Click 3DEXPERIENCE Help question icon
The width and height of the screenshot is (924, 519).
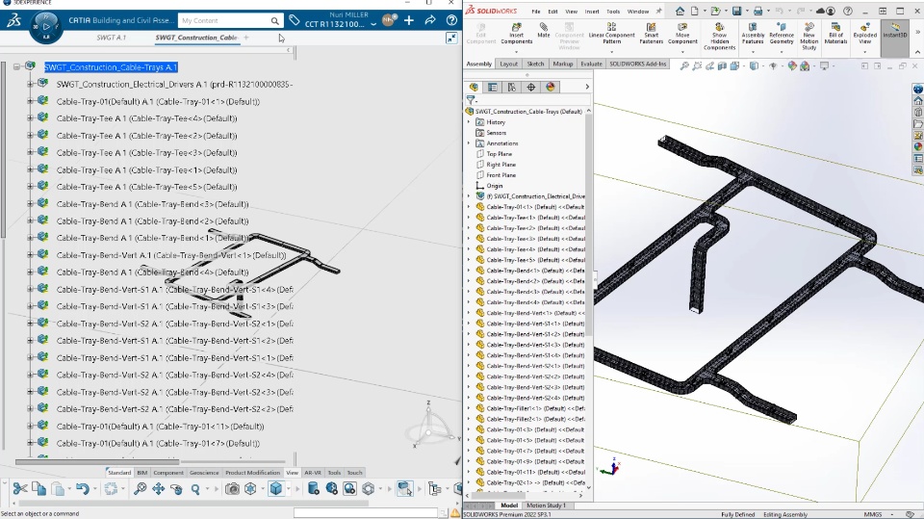click(x=451, y=20)
